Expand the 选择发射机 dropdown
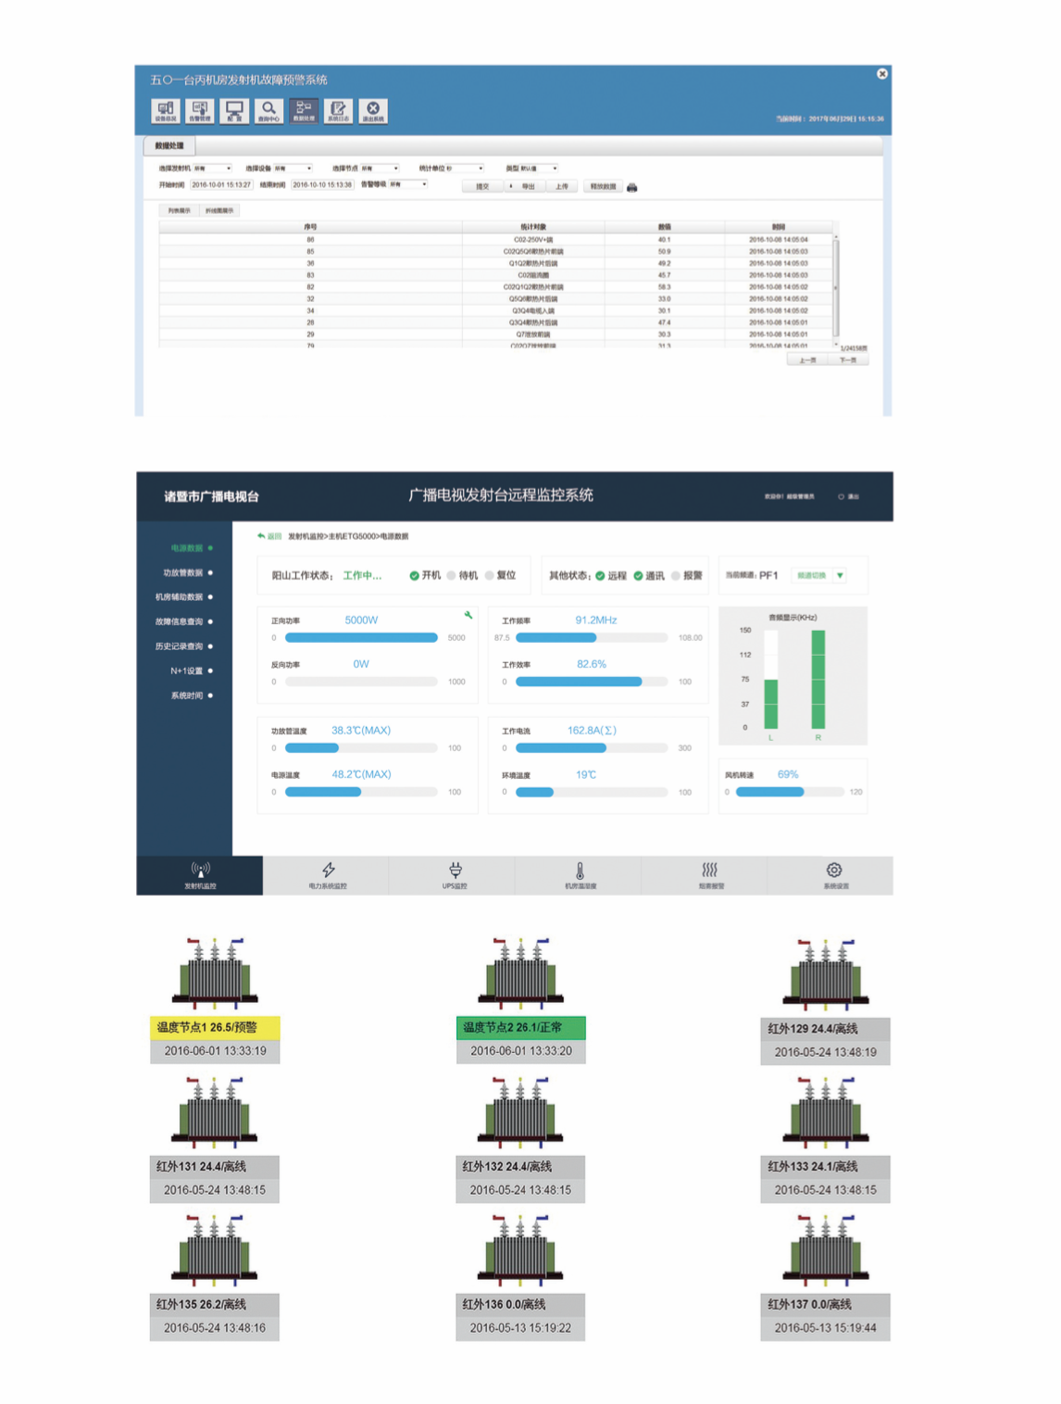This screenshot has width=1061, height=1404. 212,169
